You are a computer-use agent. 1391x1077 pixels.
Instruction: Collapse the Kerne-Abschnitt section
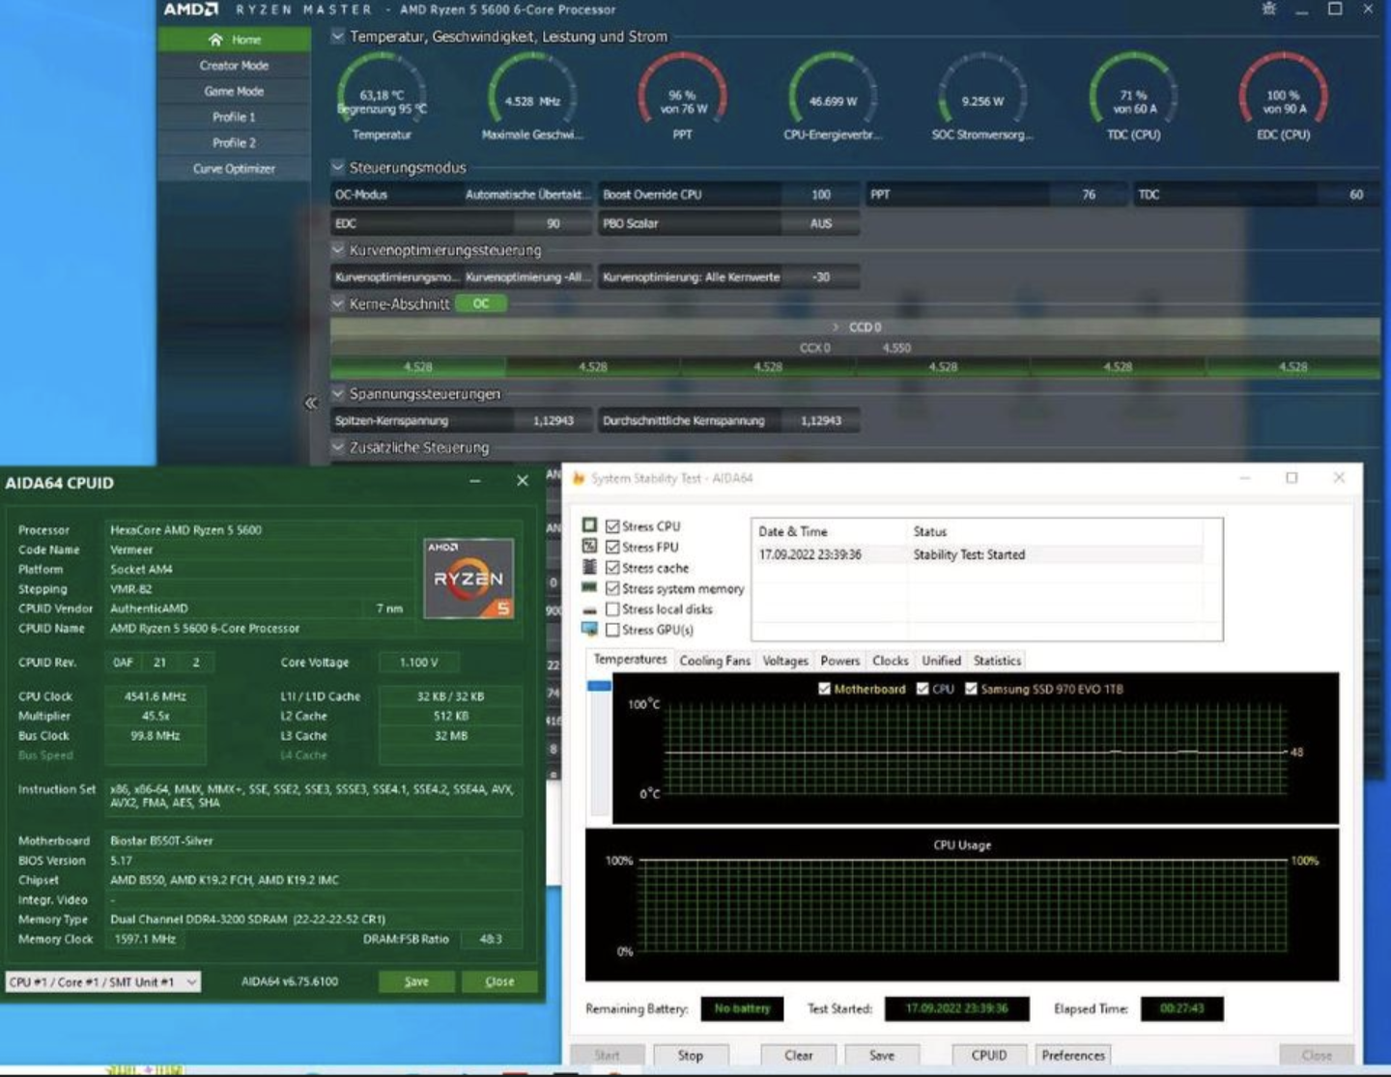click(338, 303)
